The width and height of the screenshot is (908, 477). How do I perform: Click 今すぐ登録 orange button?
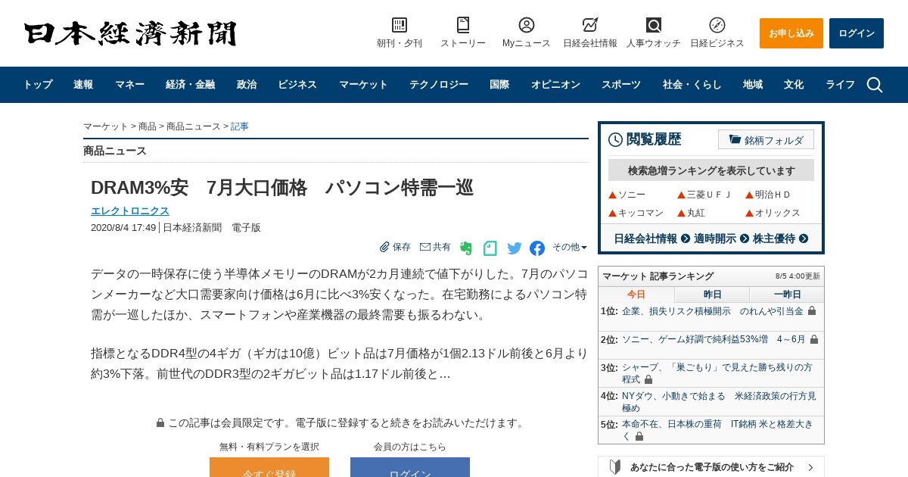[269, 467]
